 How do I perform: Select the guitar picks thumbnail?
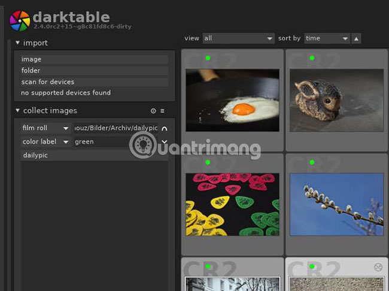tap(232, 204)
